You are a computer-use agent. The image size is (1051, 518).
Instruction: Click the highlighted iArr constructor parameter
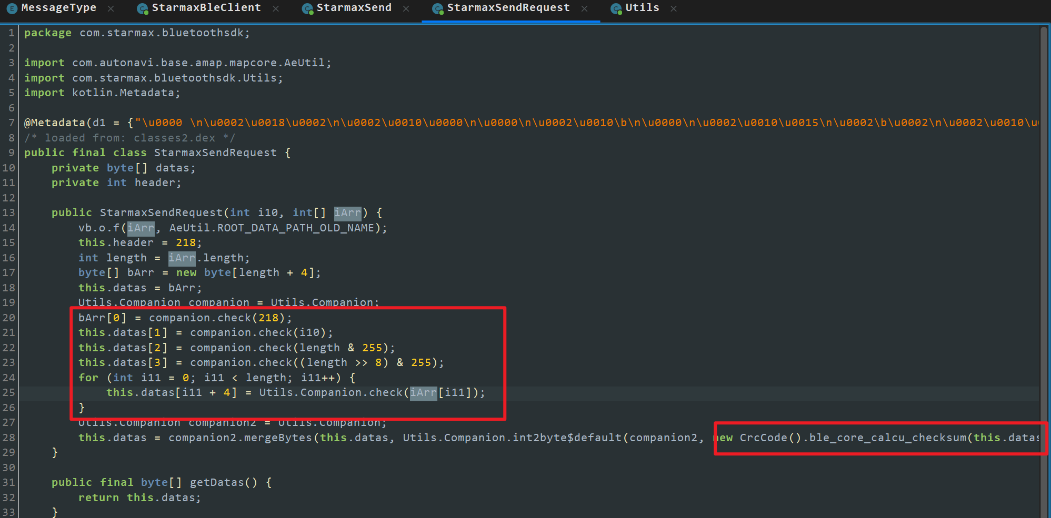click(348, 212)
